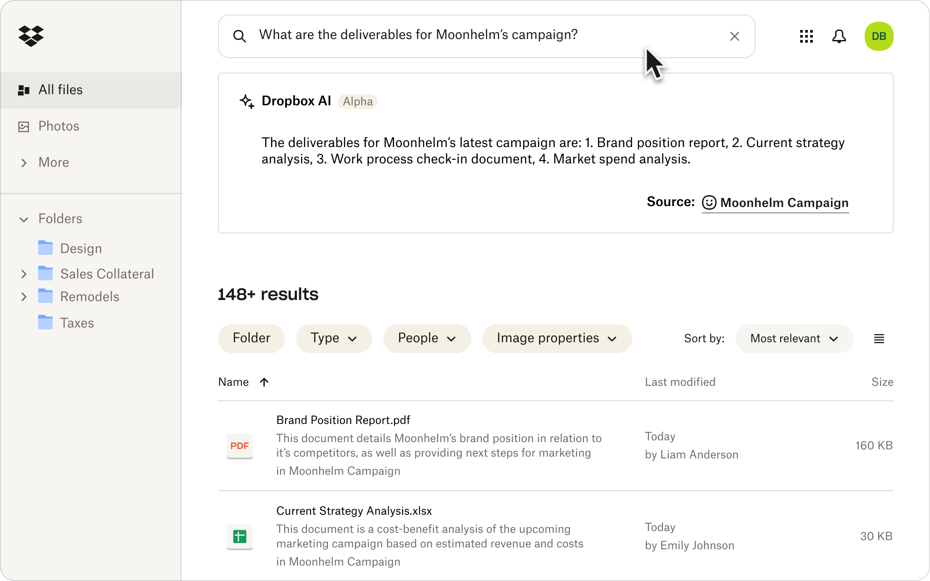Open the notifications bell
This screenshot has width=930, height=581.
pos(839,36)
